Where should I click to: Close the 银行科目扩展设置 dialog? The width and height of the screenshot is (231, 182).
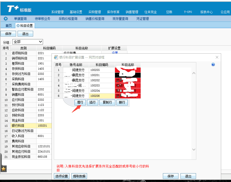pos(217,57)
